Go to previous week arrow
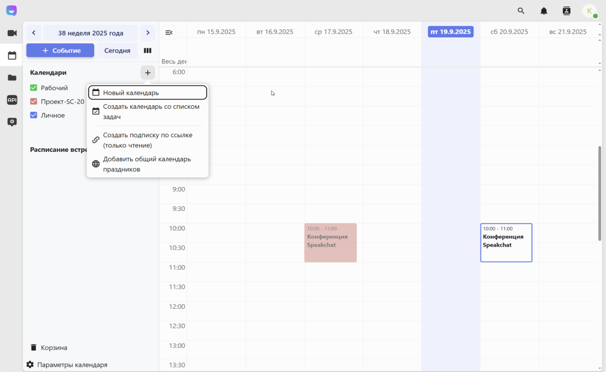606x372 pixels. pos(34,33)
